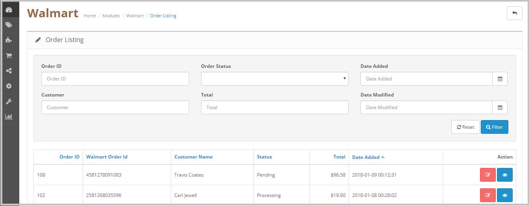Go to Modules breadcrumb link
The width and height of the screenshot is (530, 206).
pyautogui.click(x=111, y=16)
